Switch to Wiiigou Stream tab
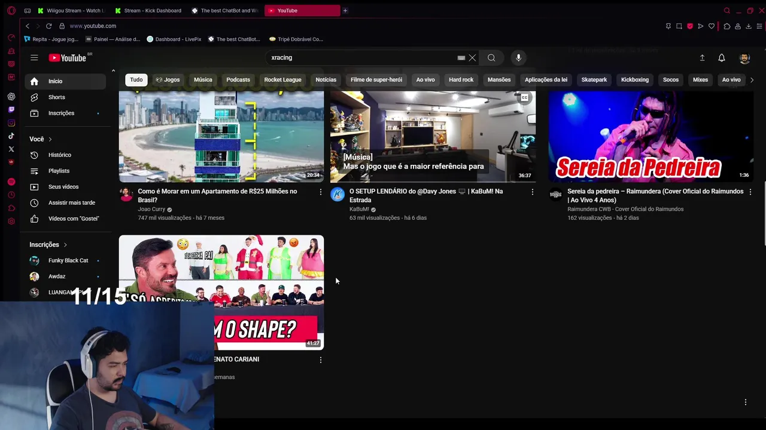Viewport: 766px width, 430px height. click(x=72, y=11)
